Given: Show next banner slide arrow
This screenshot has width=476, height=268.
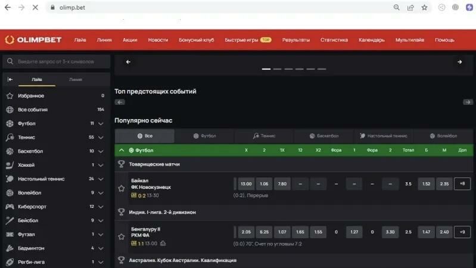Looking at the screenshot, I should tap(459, 62).
